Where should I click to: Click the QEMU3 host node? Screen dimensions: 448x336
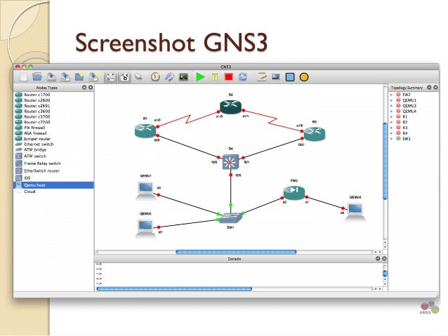[145, 228]
